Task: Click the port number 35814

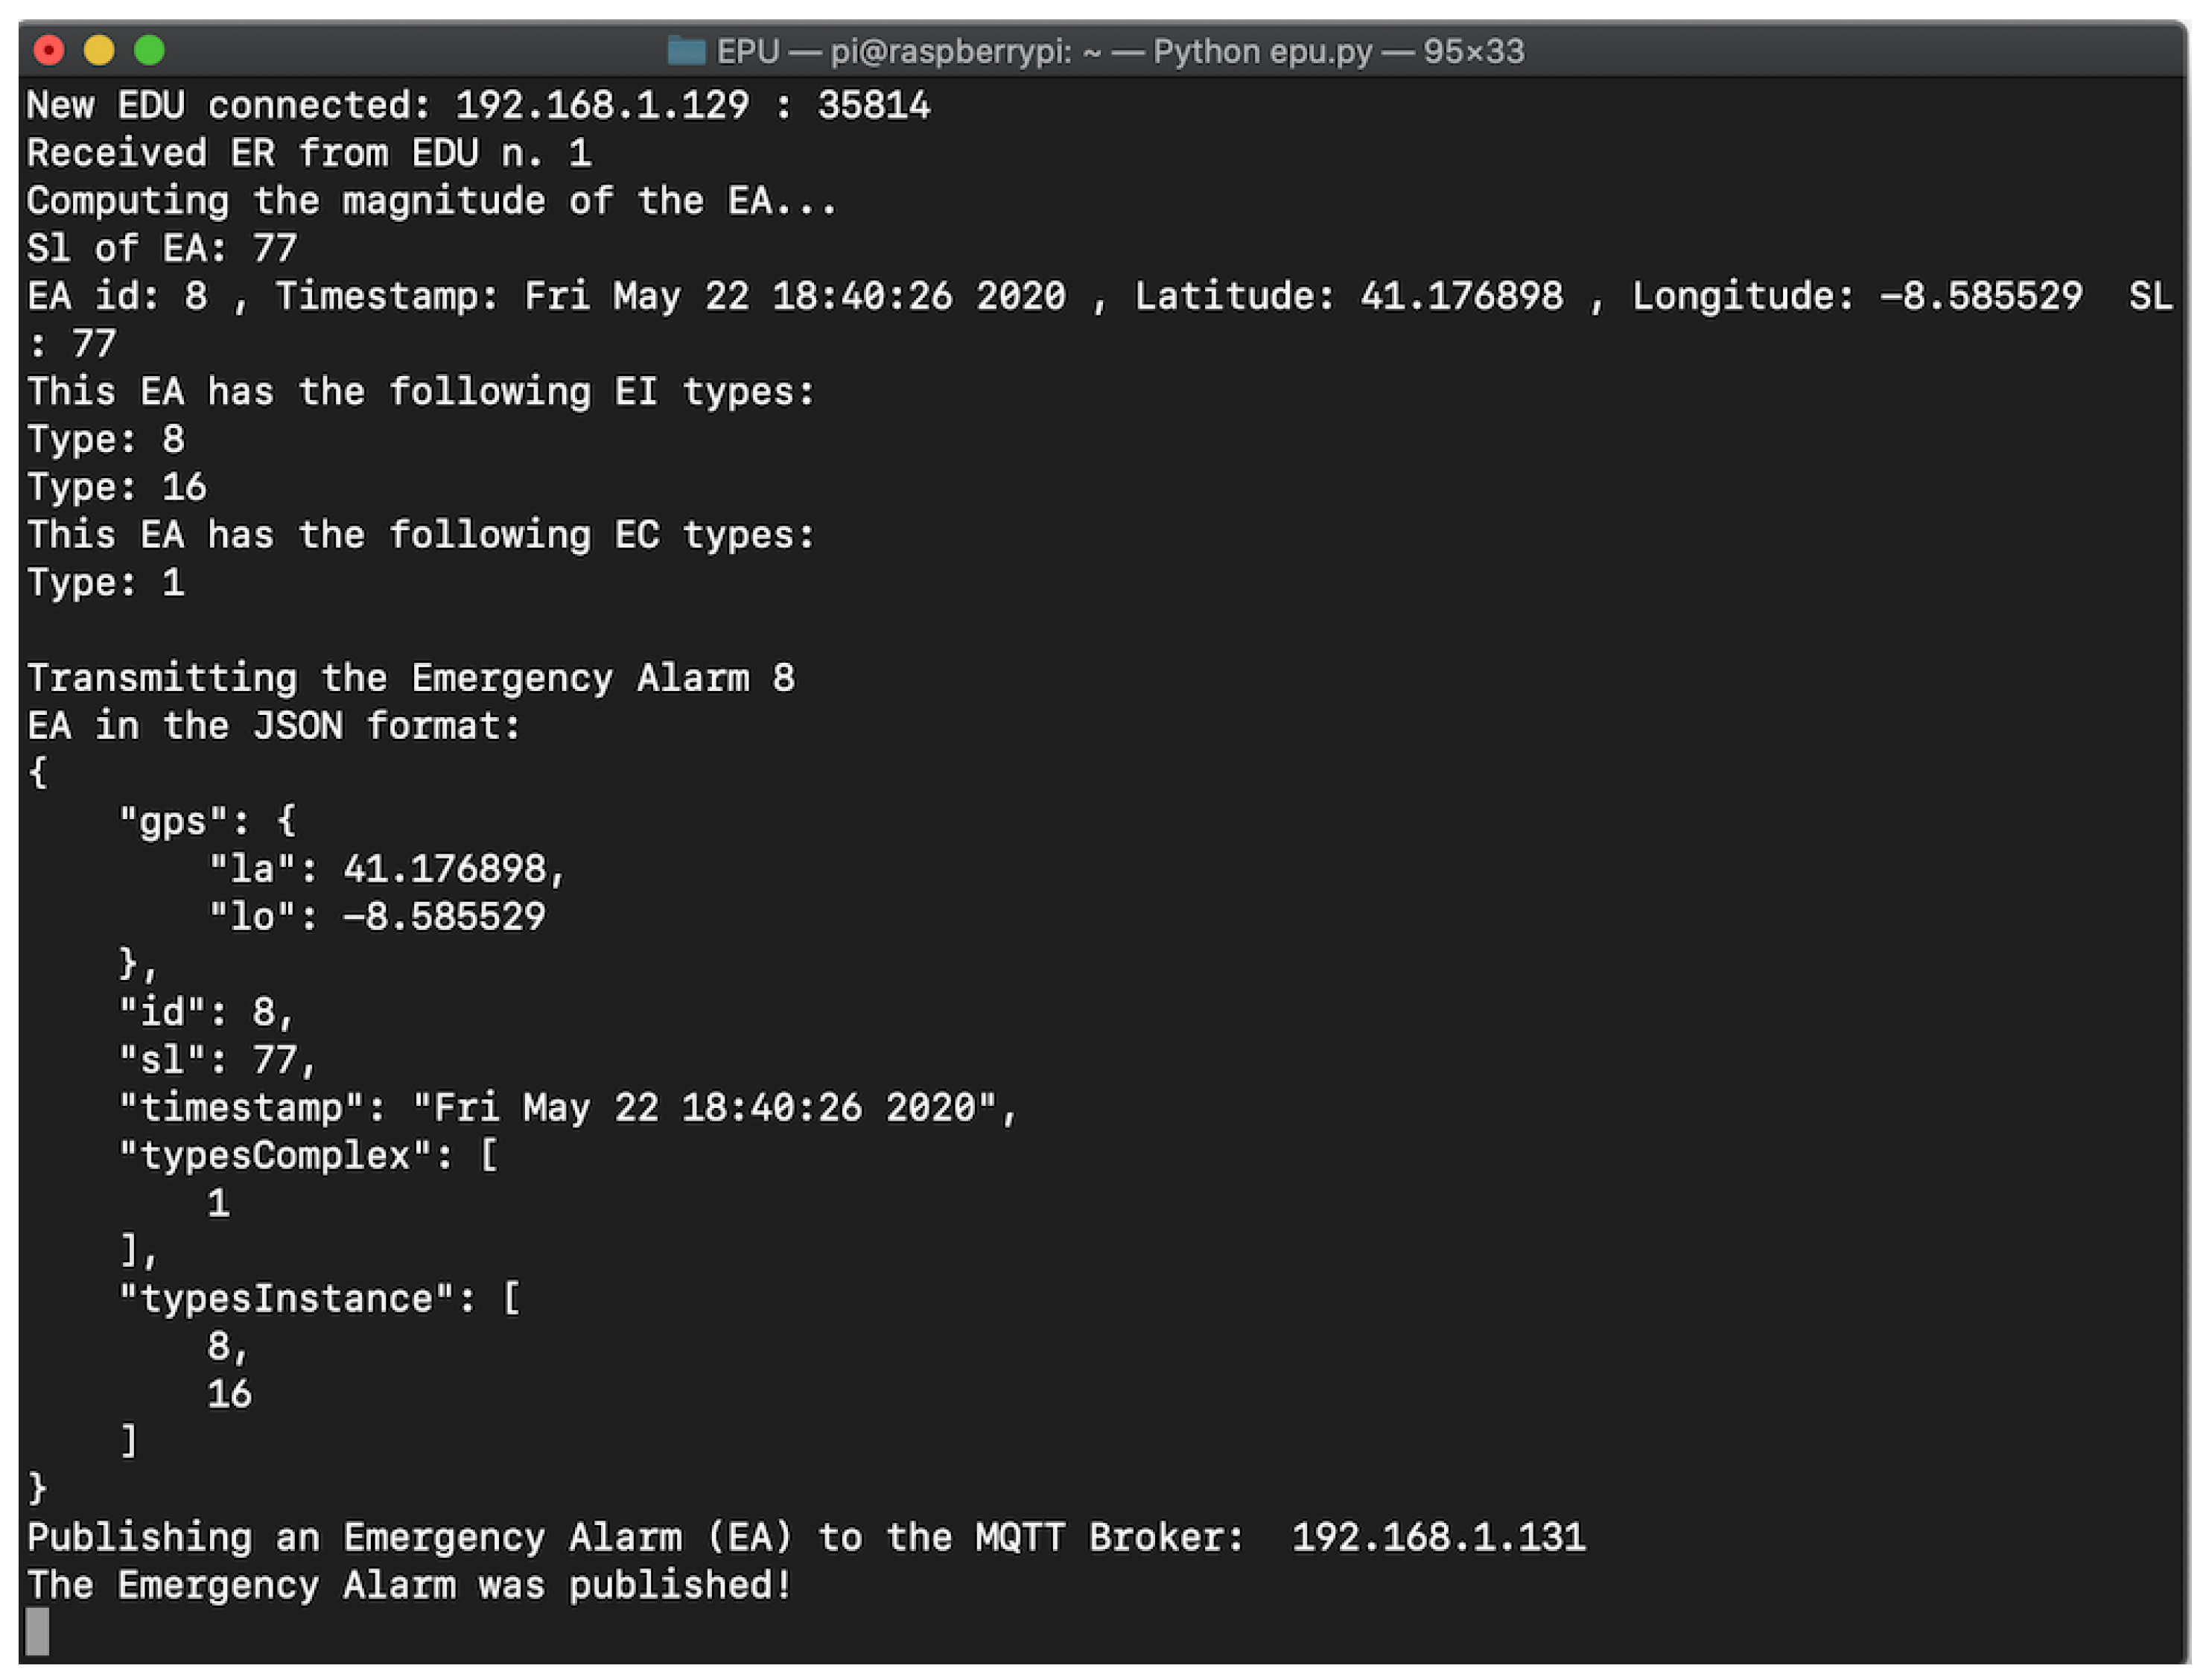Action: [x=873, y=105]
